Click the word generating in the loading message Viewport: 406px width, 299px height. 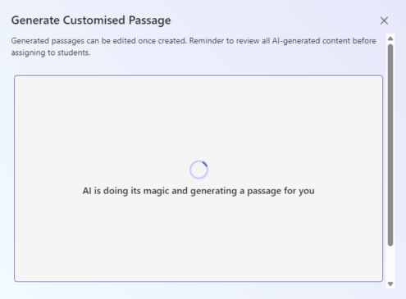coord(213,191)
